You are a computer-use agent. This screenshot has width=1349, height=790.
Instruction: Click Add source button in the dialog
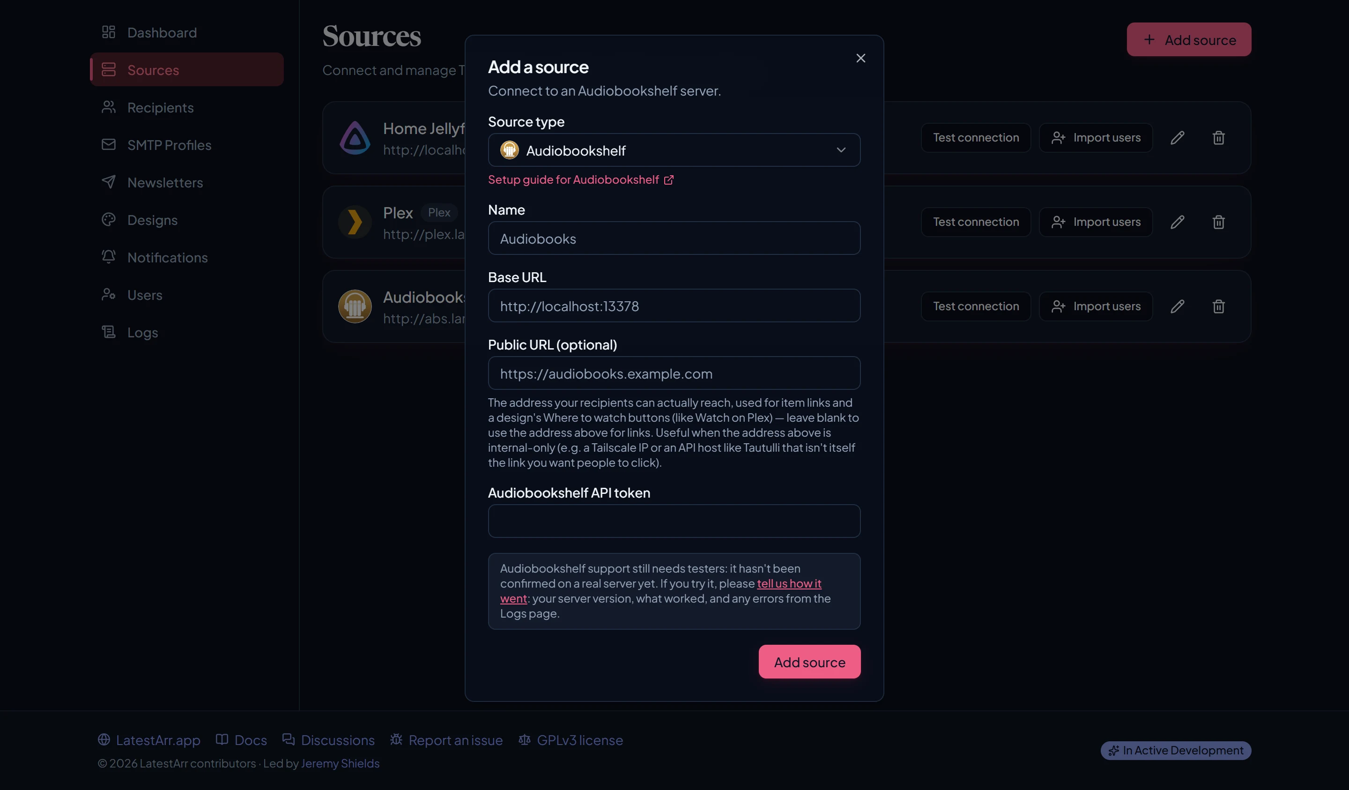[809, 662]
